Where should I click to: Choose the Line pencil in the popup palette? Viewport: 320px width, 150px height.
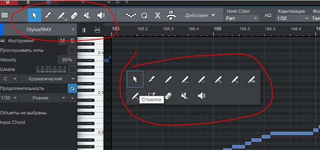click(x=185, y=79)
